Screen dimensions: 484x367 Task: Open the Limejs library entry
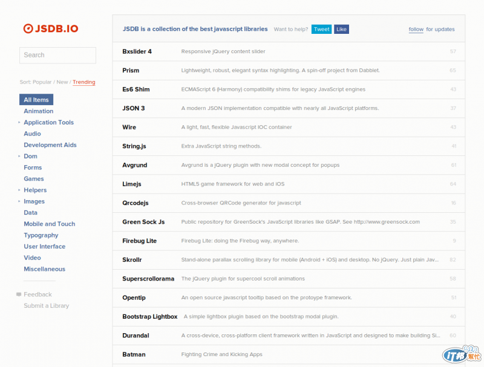pyautogui.click(x=289, y=184)
